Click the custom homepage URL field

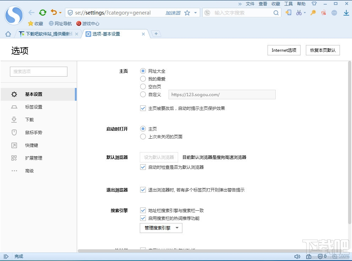coord(222,94)
